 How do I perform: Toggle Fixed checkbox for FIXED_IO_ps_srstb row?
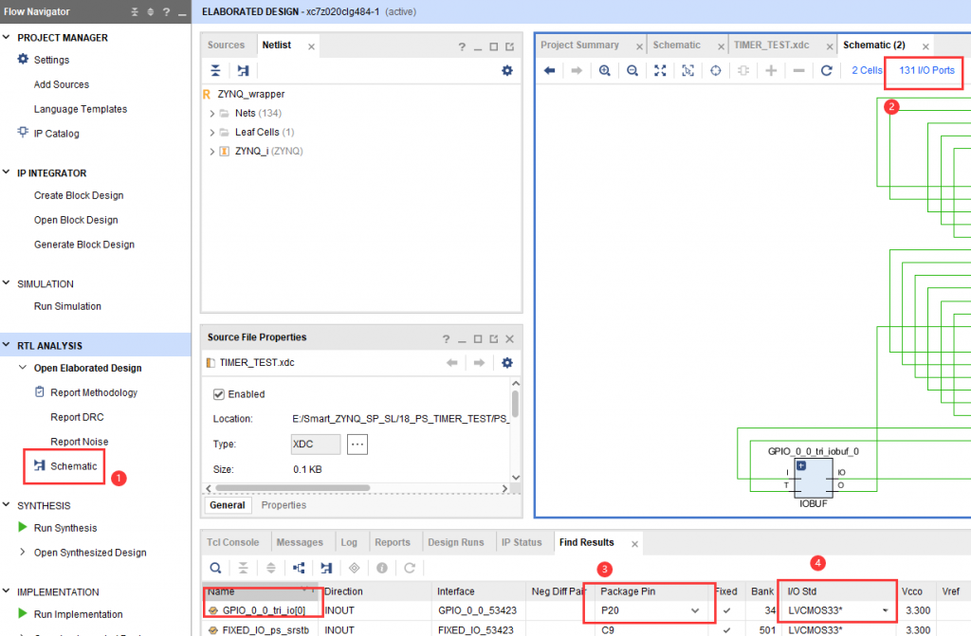coord(726,630)
